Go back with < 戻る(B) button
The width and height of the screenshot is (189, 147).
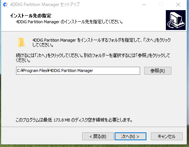click(98, 136)
